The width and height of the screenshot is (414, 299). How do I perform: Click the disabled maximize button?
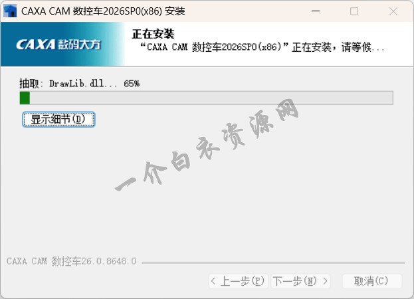tap(354, 11)
